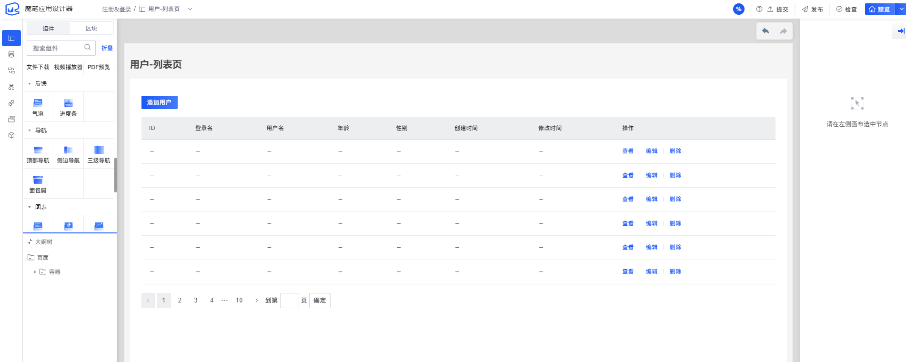Select the pie chart component under 图表
Image resolution: width=906 pixels, height=362 pixels.
point(68,225)
